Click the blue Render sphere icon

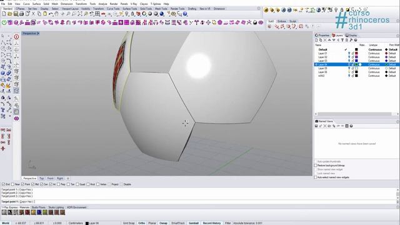[x=162, y=14]
